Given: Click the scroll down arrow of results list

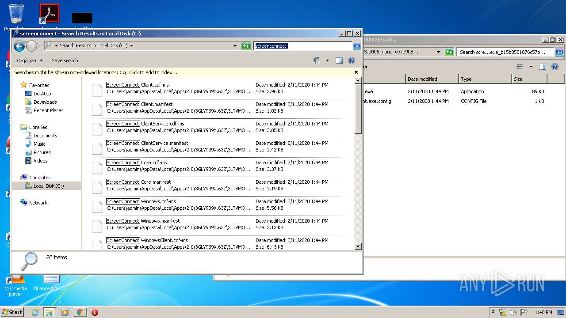Looking at the screenshot, I should coord(358,246).
